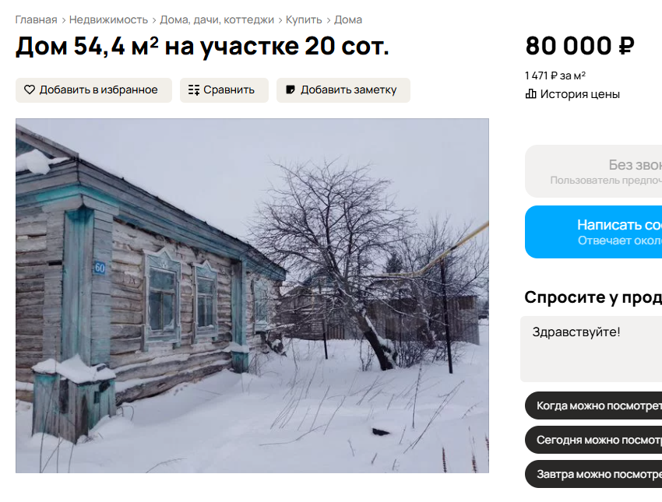Screen dimensions: 662x502
Task: Open the Главная breadcrumb link
Action: (37, 19)
